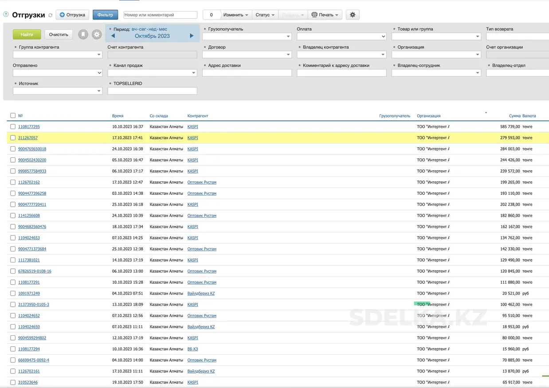Click the bookmark filter save icon
The width and height of the screenshot is (549, 388).
tap(83, 35)
